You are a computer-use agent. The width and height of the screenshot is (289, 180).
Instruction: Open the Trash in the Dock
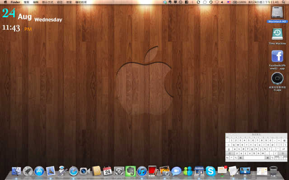click(x=273, y=171)
